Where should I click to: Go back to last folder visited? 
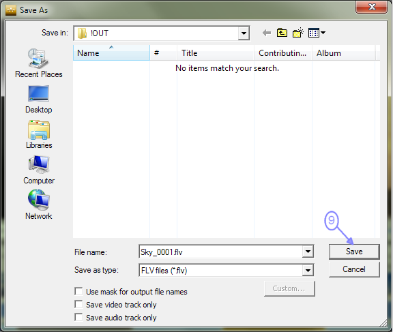tap(267, 33)
